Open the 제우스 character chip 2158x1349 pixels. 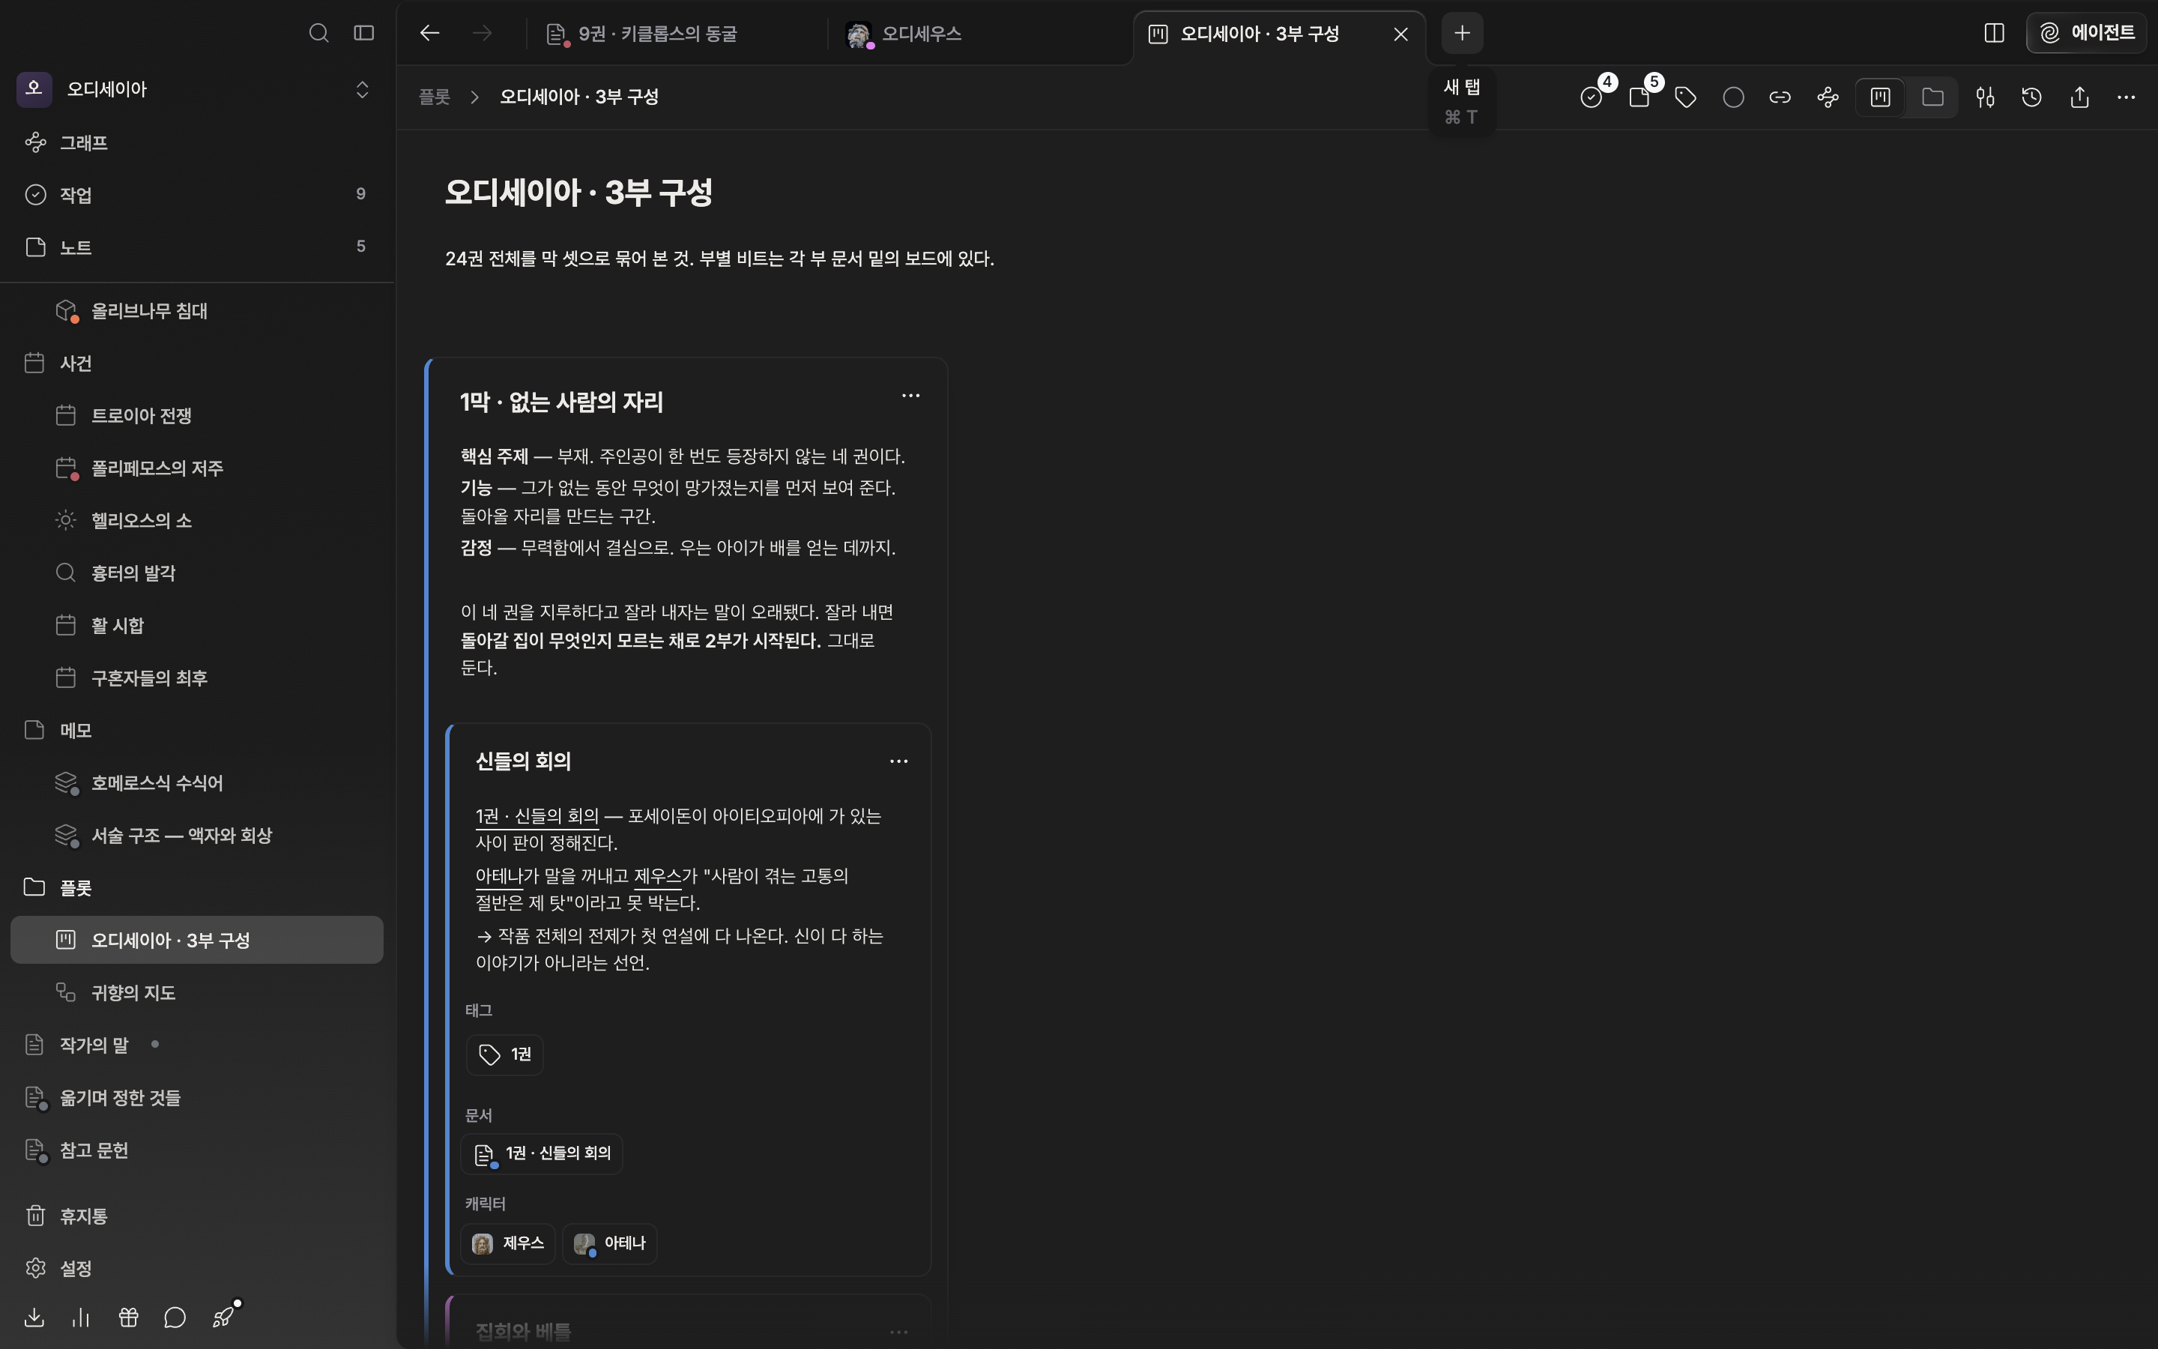[x=507, y=1244]
